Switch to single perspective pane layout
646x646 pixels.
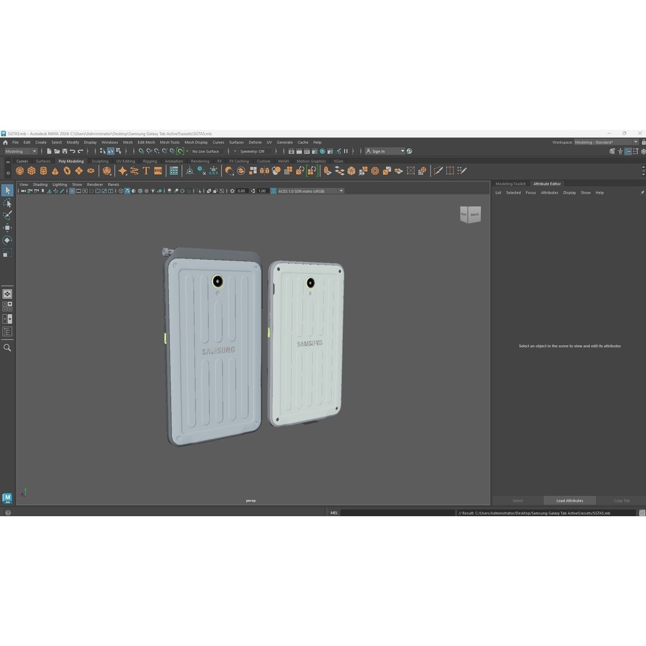pos(7,294)
